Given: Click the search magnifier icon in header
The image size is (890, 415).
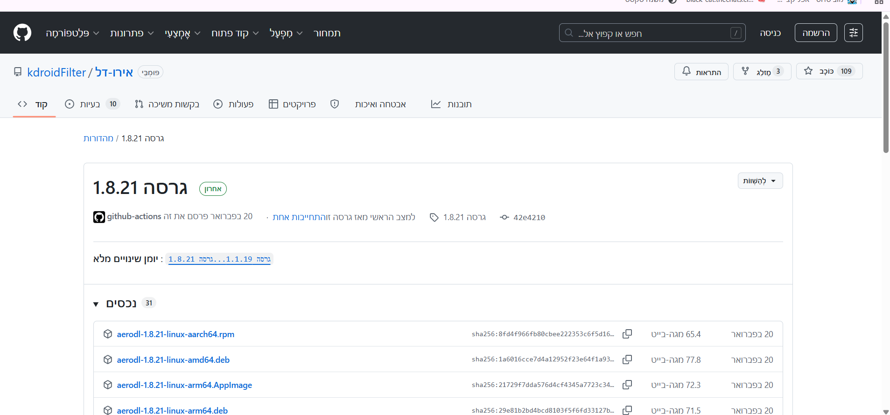Looking at the screenshot, I should pyautogui.click(x=569, y=33).
